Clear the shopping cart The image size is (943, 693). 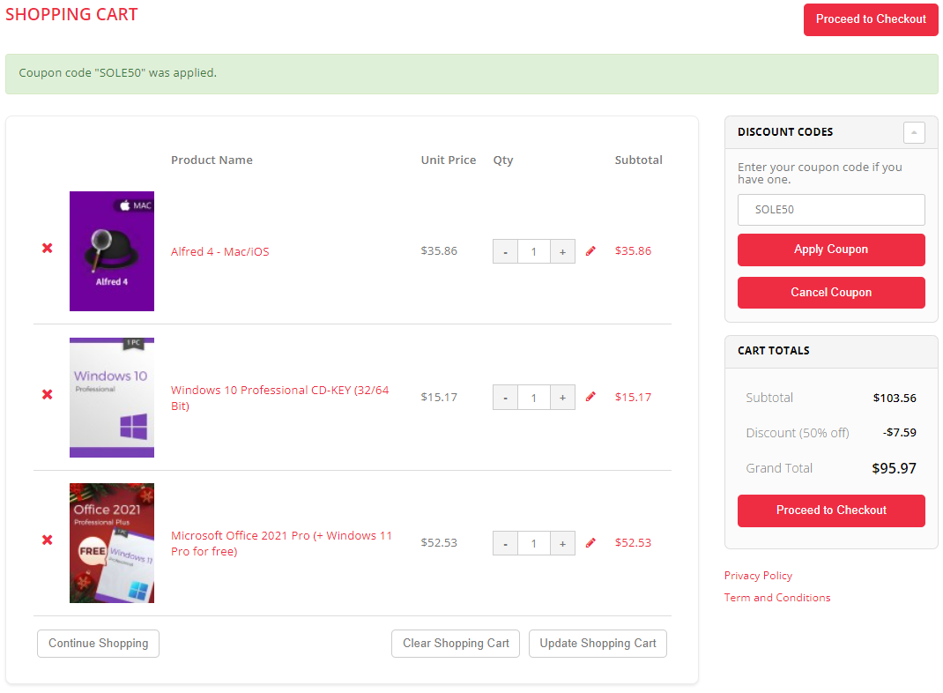pyautogui.click(x=456, y=643)
